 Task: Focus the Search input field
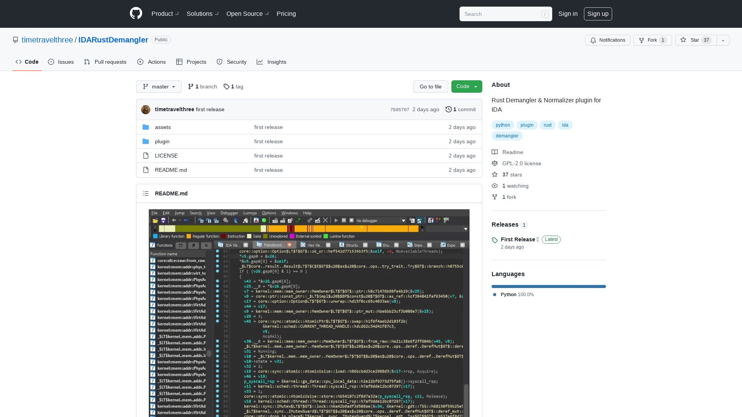(506, 14)
